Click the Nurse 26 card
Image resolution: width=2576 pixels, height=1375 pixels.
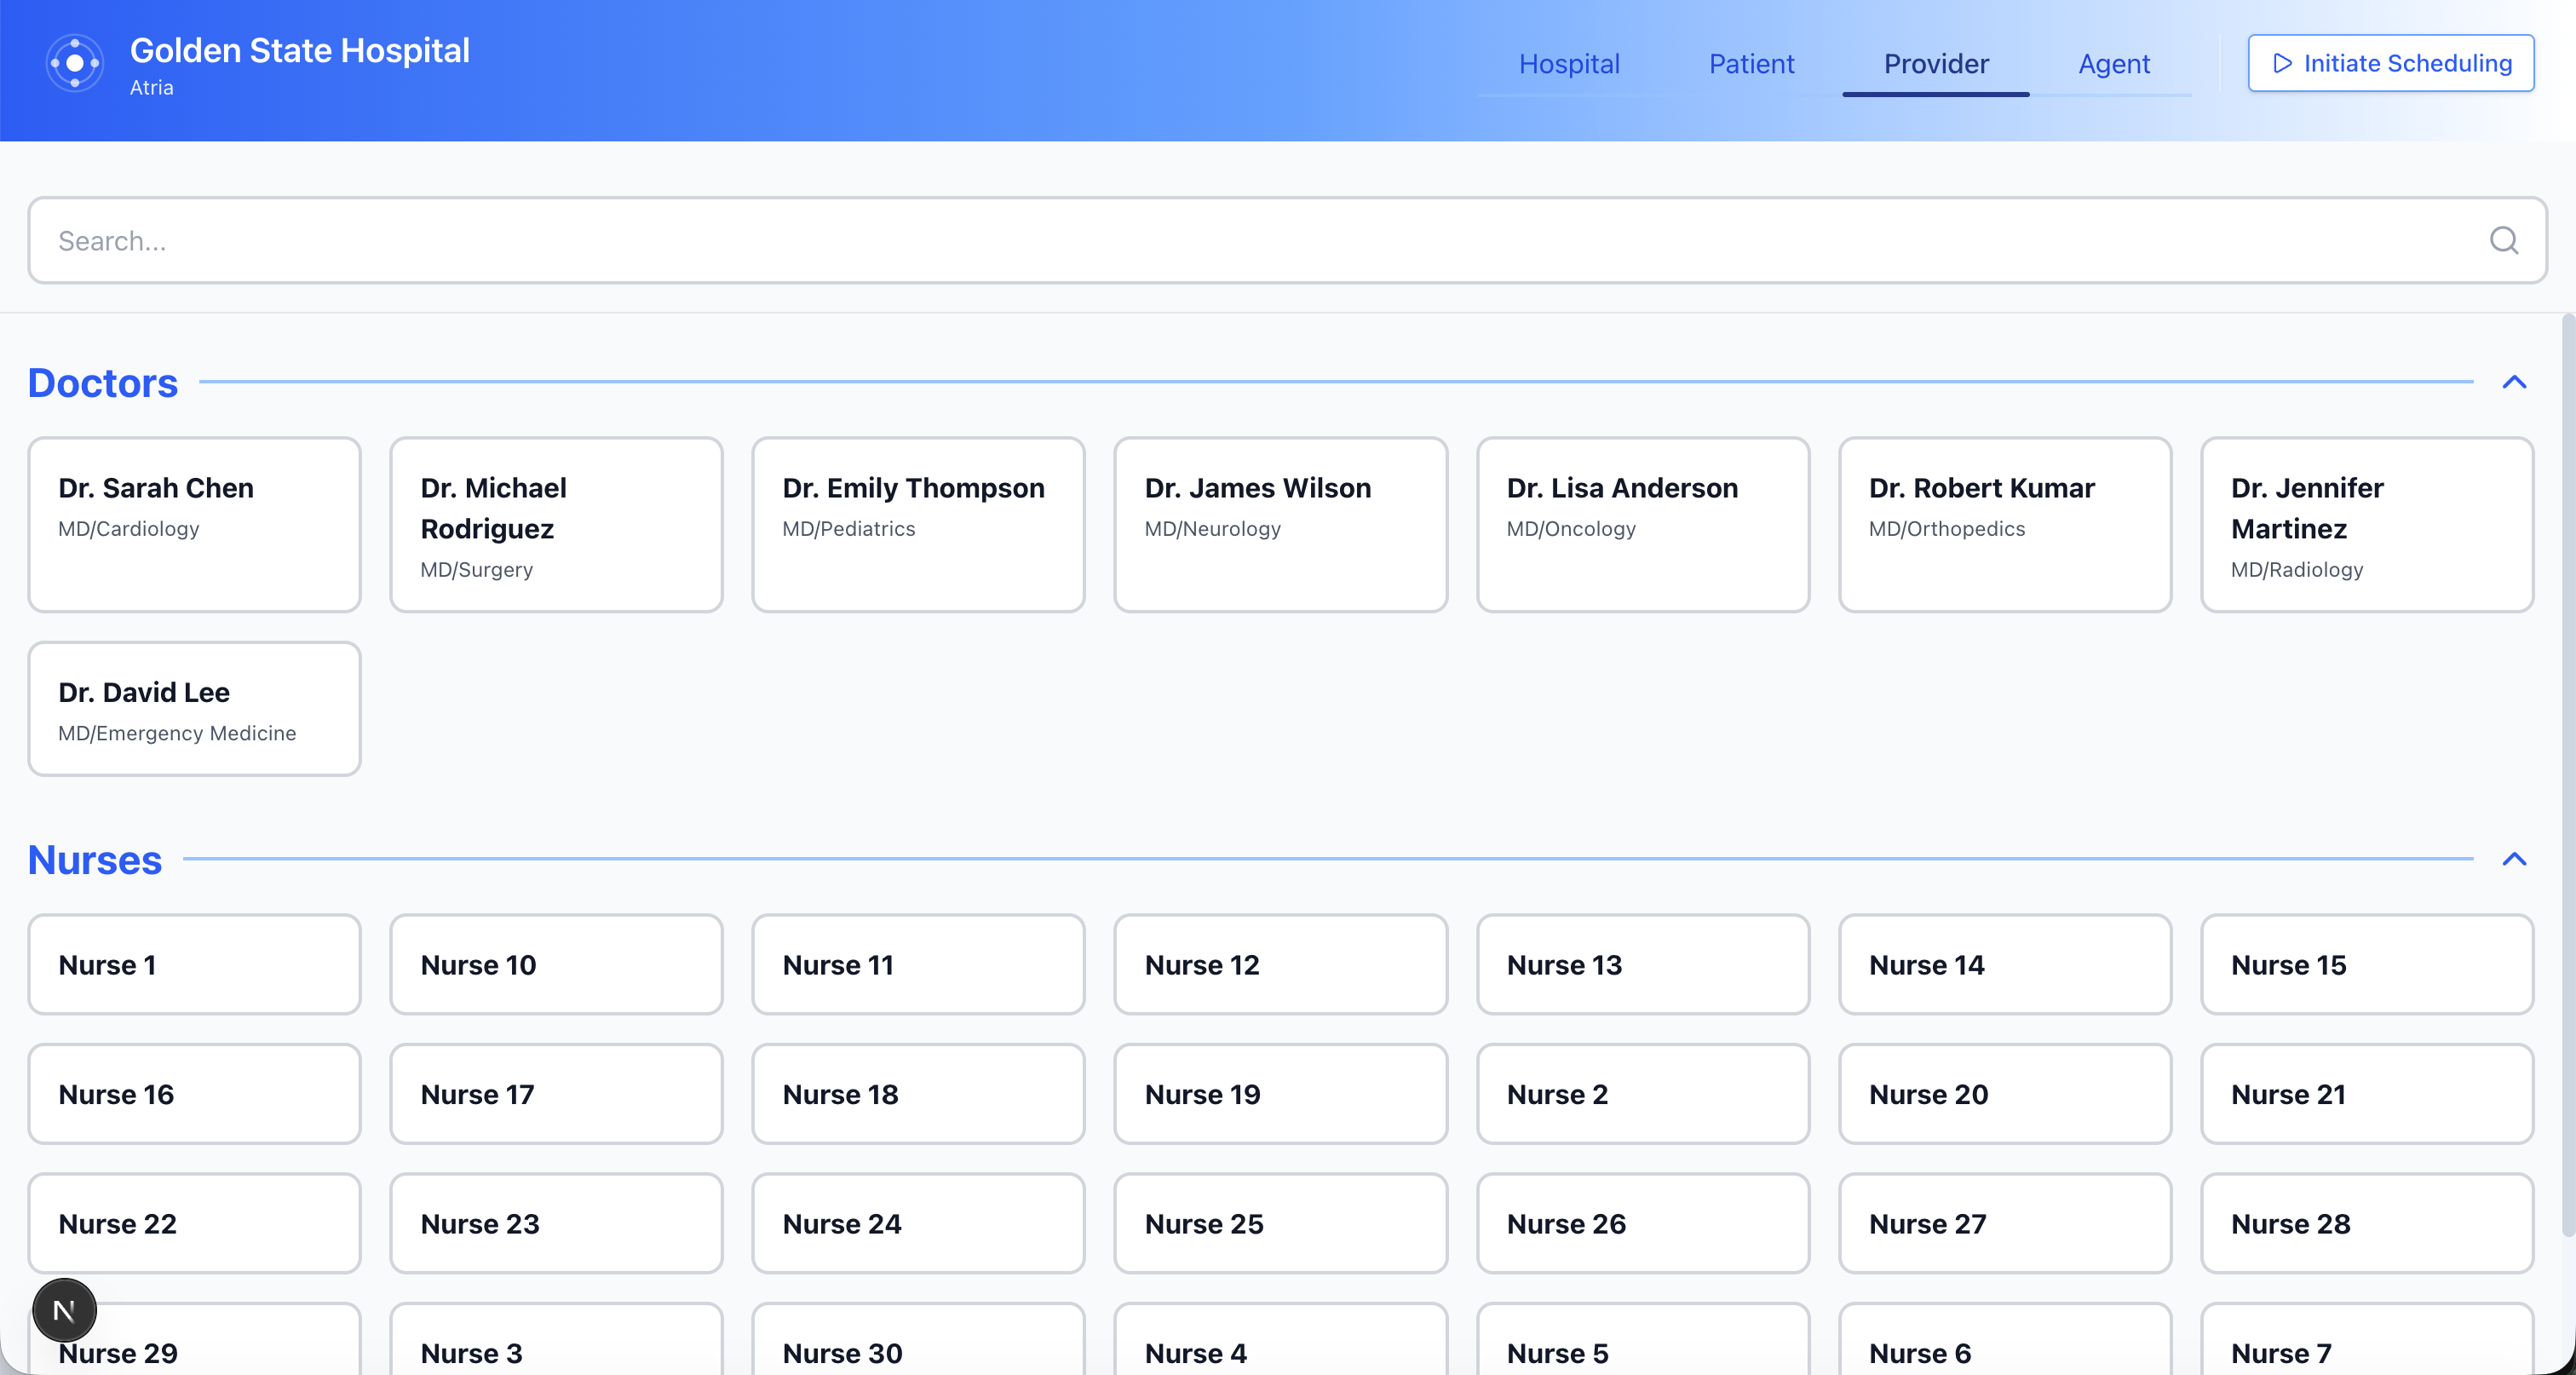click(1642, 1223)
